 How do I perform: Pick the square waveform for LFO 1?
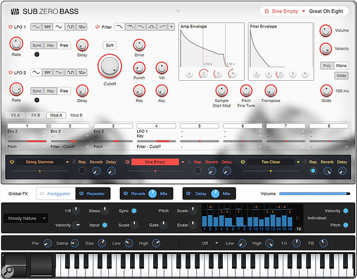70,27
